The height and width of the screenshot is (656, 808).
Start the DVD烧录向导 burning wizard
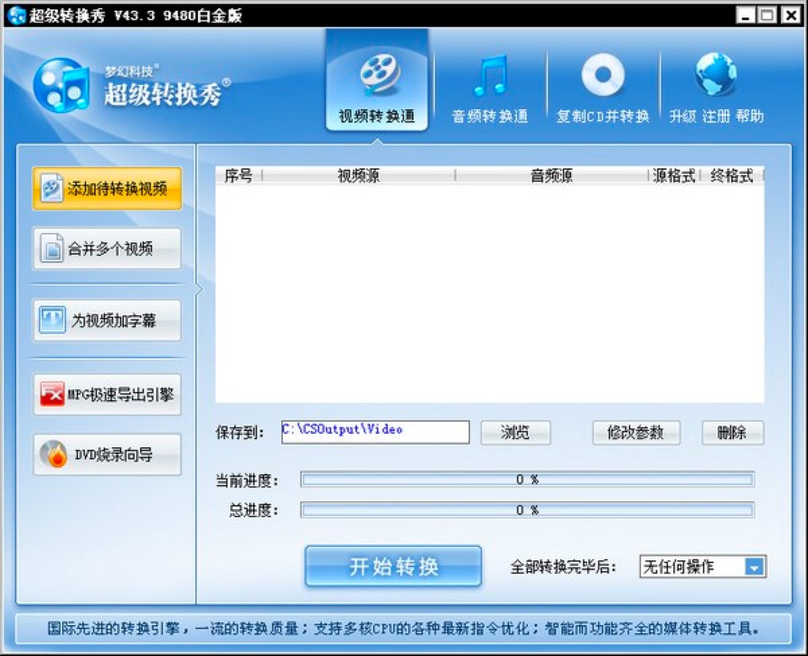point(106,454)
